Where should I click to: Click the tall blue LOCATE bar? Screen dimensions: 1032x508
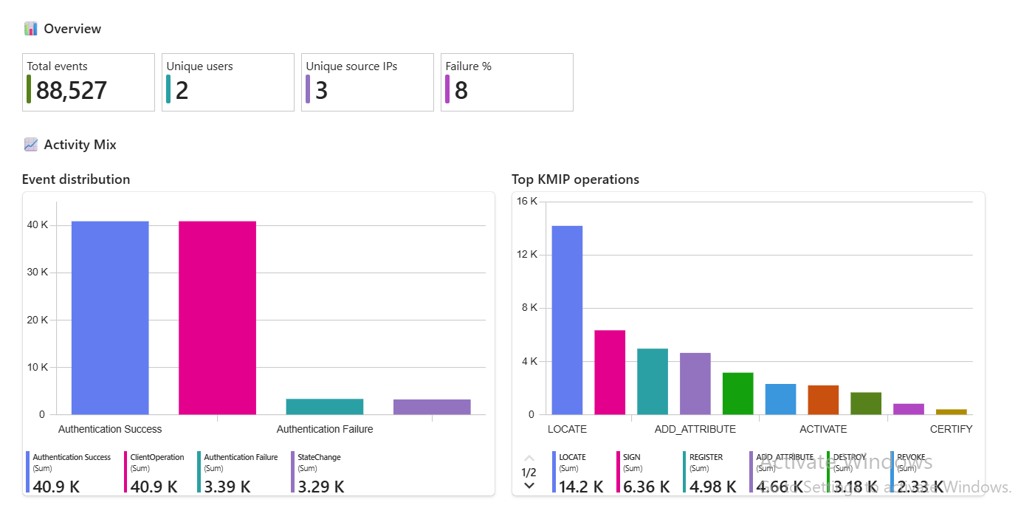tap(567, 320)
